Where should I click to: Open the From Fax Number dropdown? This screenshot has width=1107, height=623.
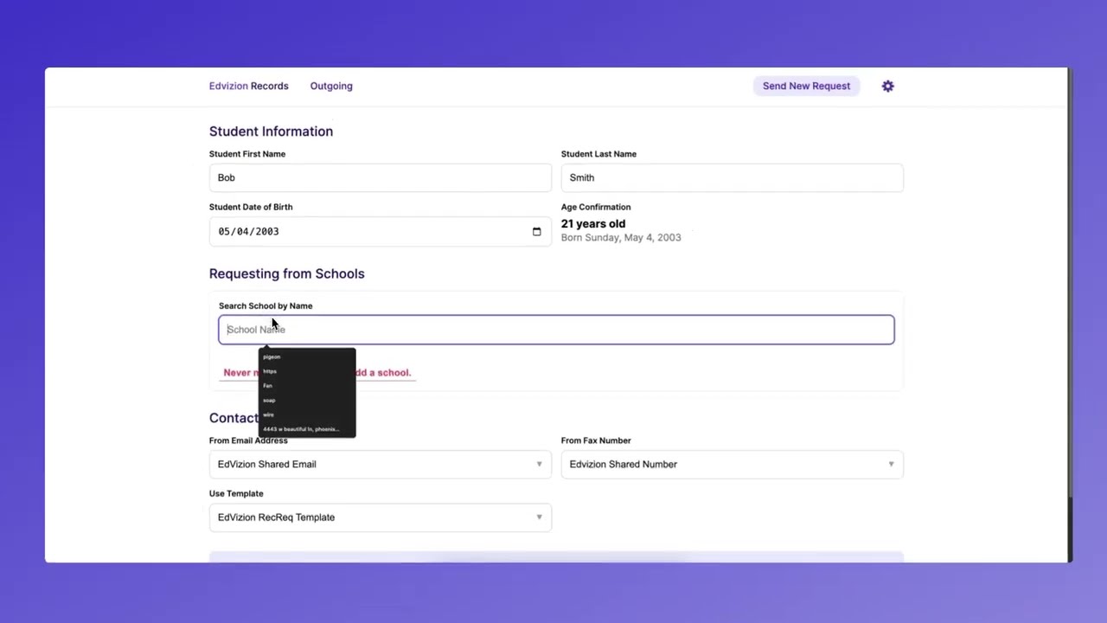point(732,465)
